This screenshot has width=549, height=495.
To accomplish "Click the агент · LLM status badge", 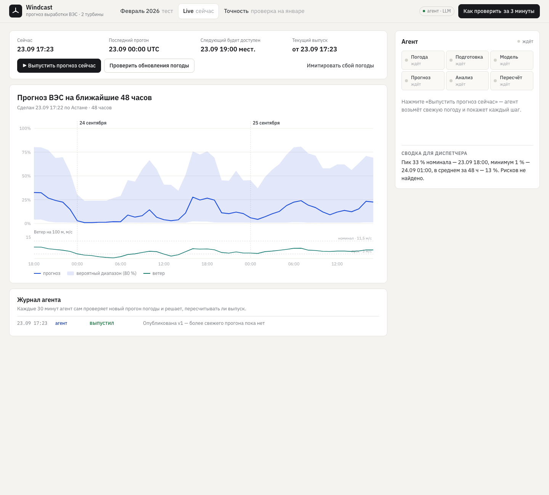I will pos(437,11).
